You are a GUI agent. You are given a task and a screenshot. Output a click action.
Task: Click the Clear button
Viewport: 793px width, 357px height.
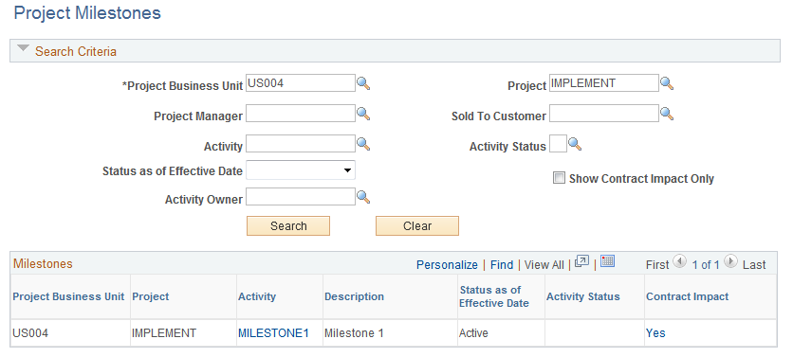click(417, 225)
